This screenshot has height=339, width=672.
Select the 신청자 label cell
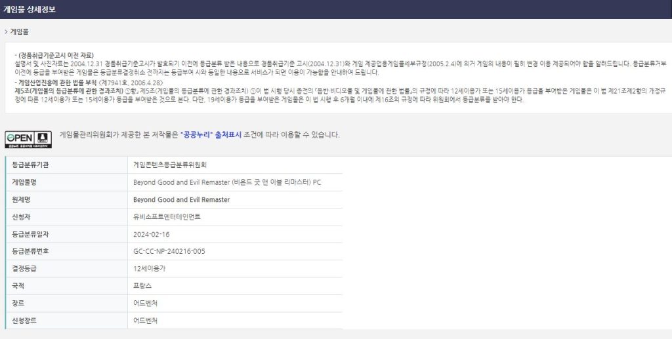click(x=66, y=217)
